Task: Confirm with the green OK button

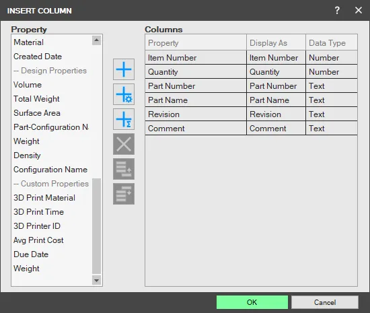Action: (252, 302)
